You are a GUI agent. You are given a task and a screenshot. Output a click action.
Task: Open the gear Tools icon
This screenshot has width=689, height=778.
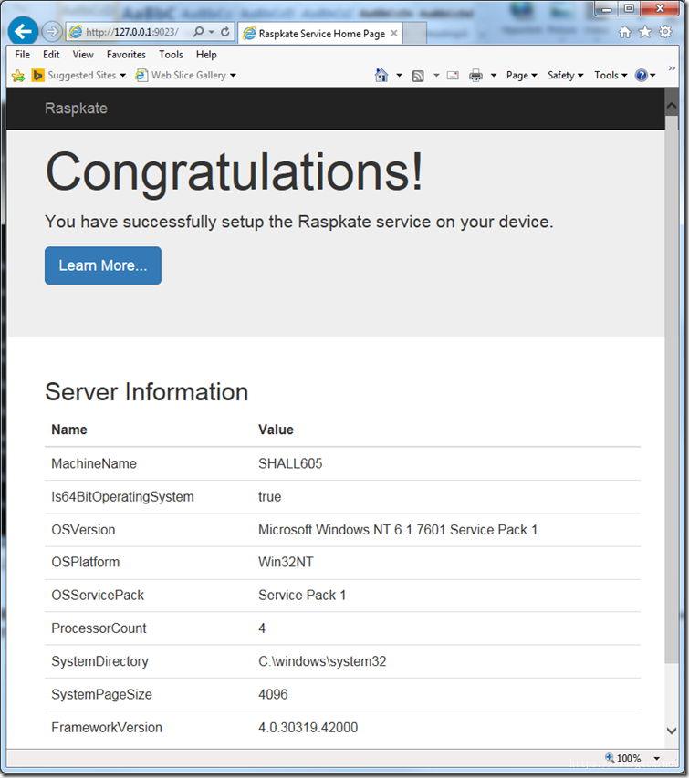point(665,32)
